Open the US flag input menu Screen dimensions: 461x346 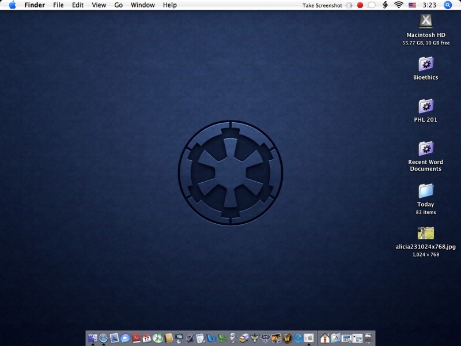[412, 5]
